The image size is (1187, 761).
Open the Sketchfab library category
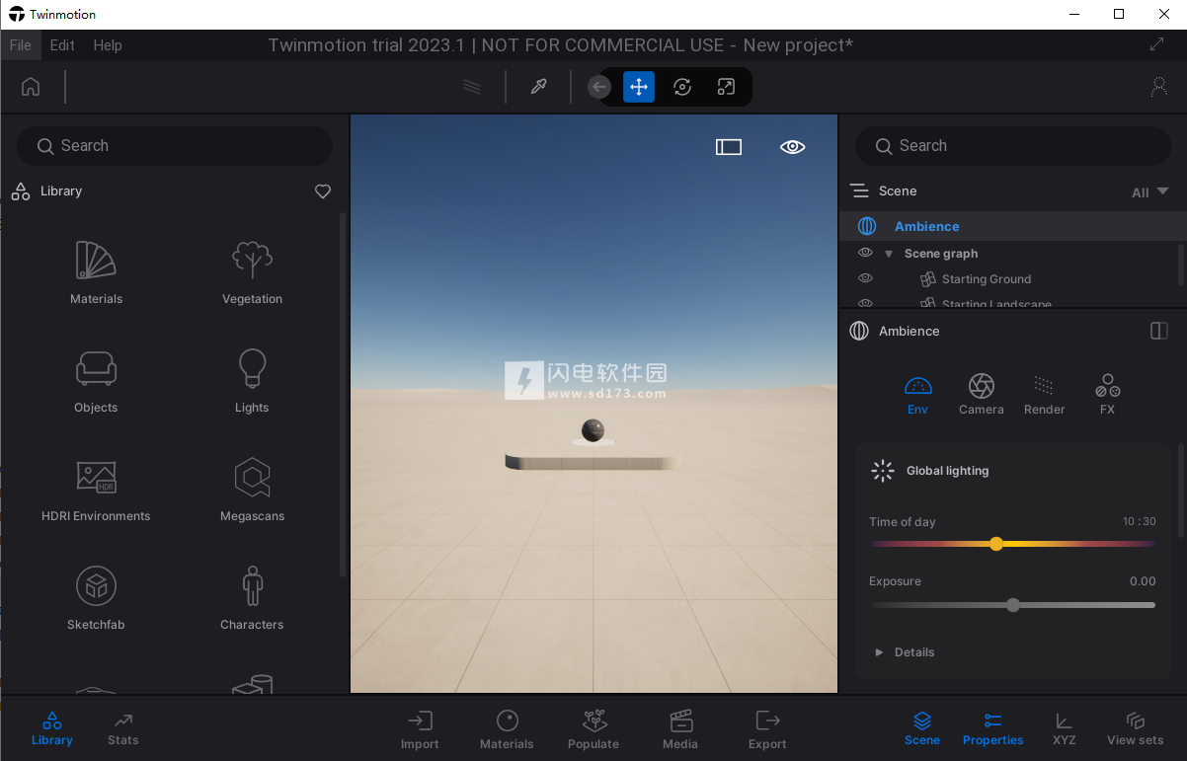pyautogui.click(x=96, y=599)
